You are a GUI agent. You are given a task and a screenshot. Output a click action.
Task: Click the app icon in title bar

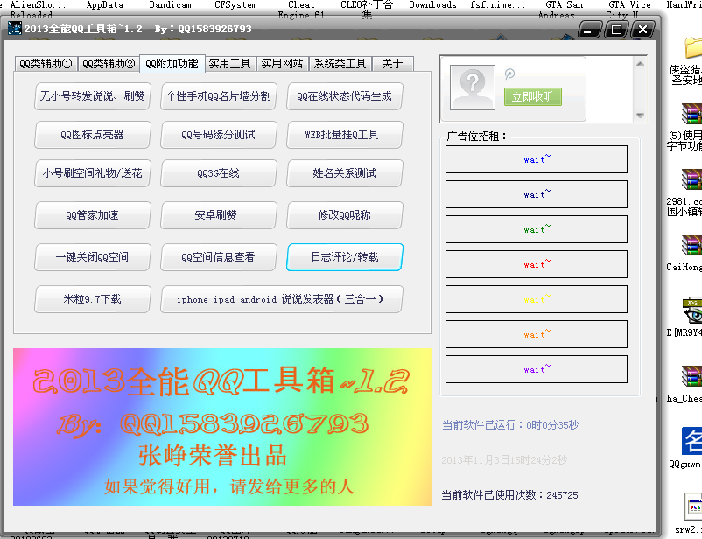[x=15, y=29]
